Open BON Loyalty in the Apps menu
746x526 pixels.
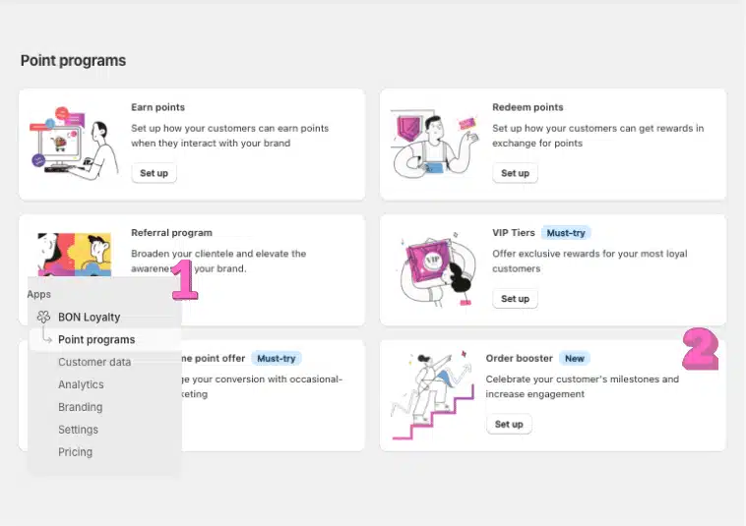click(x=89, y=317)
